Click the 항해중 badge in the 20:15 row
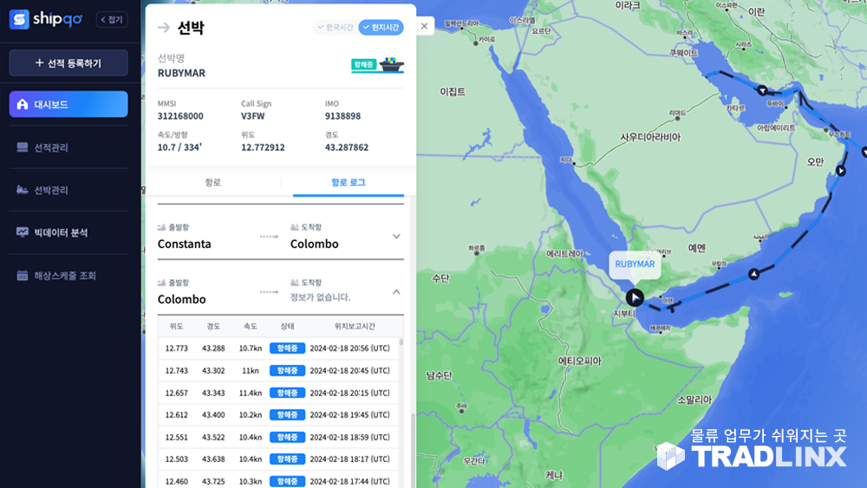The image size is (867, 488). click(287, 393)
